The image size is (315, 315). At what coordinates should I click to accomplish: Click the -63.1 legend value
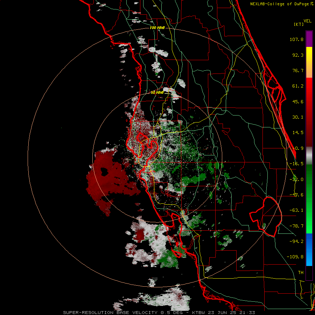296,210
